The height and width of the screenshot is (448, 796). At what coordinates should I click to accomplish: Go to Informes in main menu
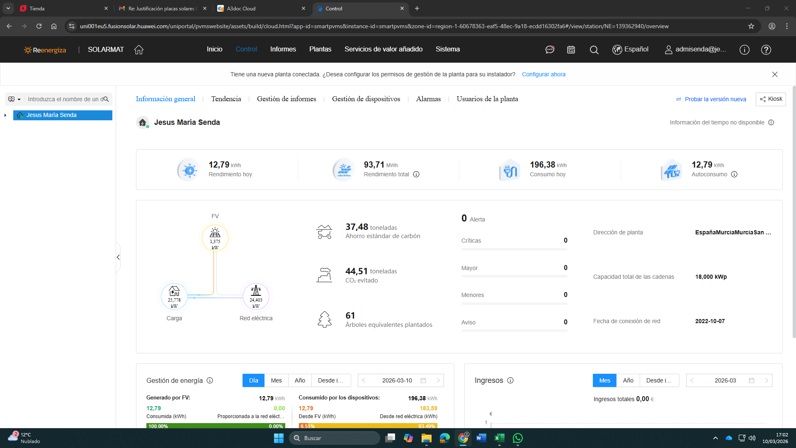(283, 49)
